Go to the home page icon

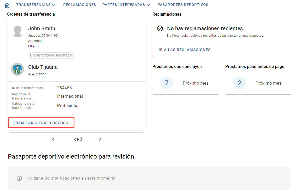coord(7,5)
